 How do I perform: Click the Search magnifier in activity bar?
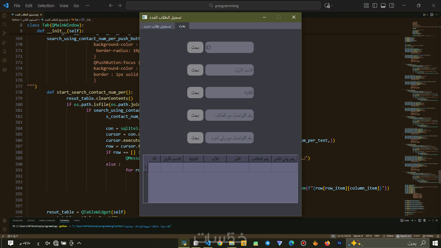(x=5, y=24)
